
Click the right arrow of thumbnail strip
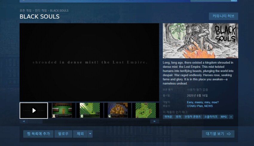[154, 121]
